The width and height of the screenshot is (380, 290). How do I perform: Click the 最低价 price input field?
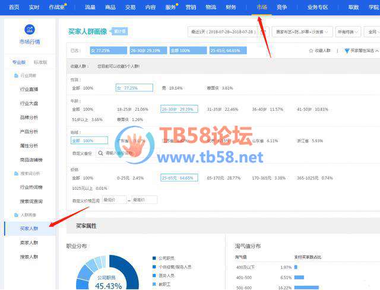coord(113,200)
